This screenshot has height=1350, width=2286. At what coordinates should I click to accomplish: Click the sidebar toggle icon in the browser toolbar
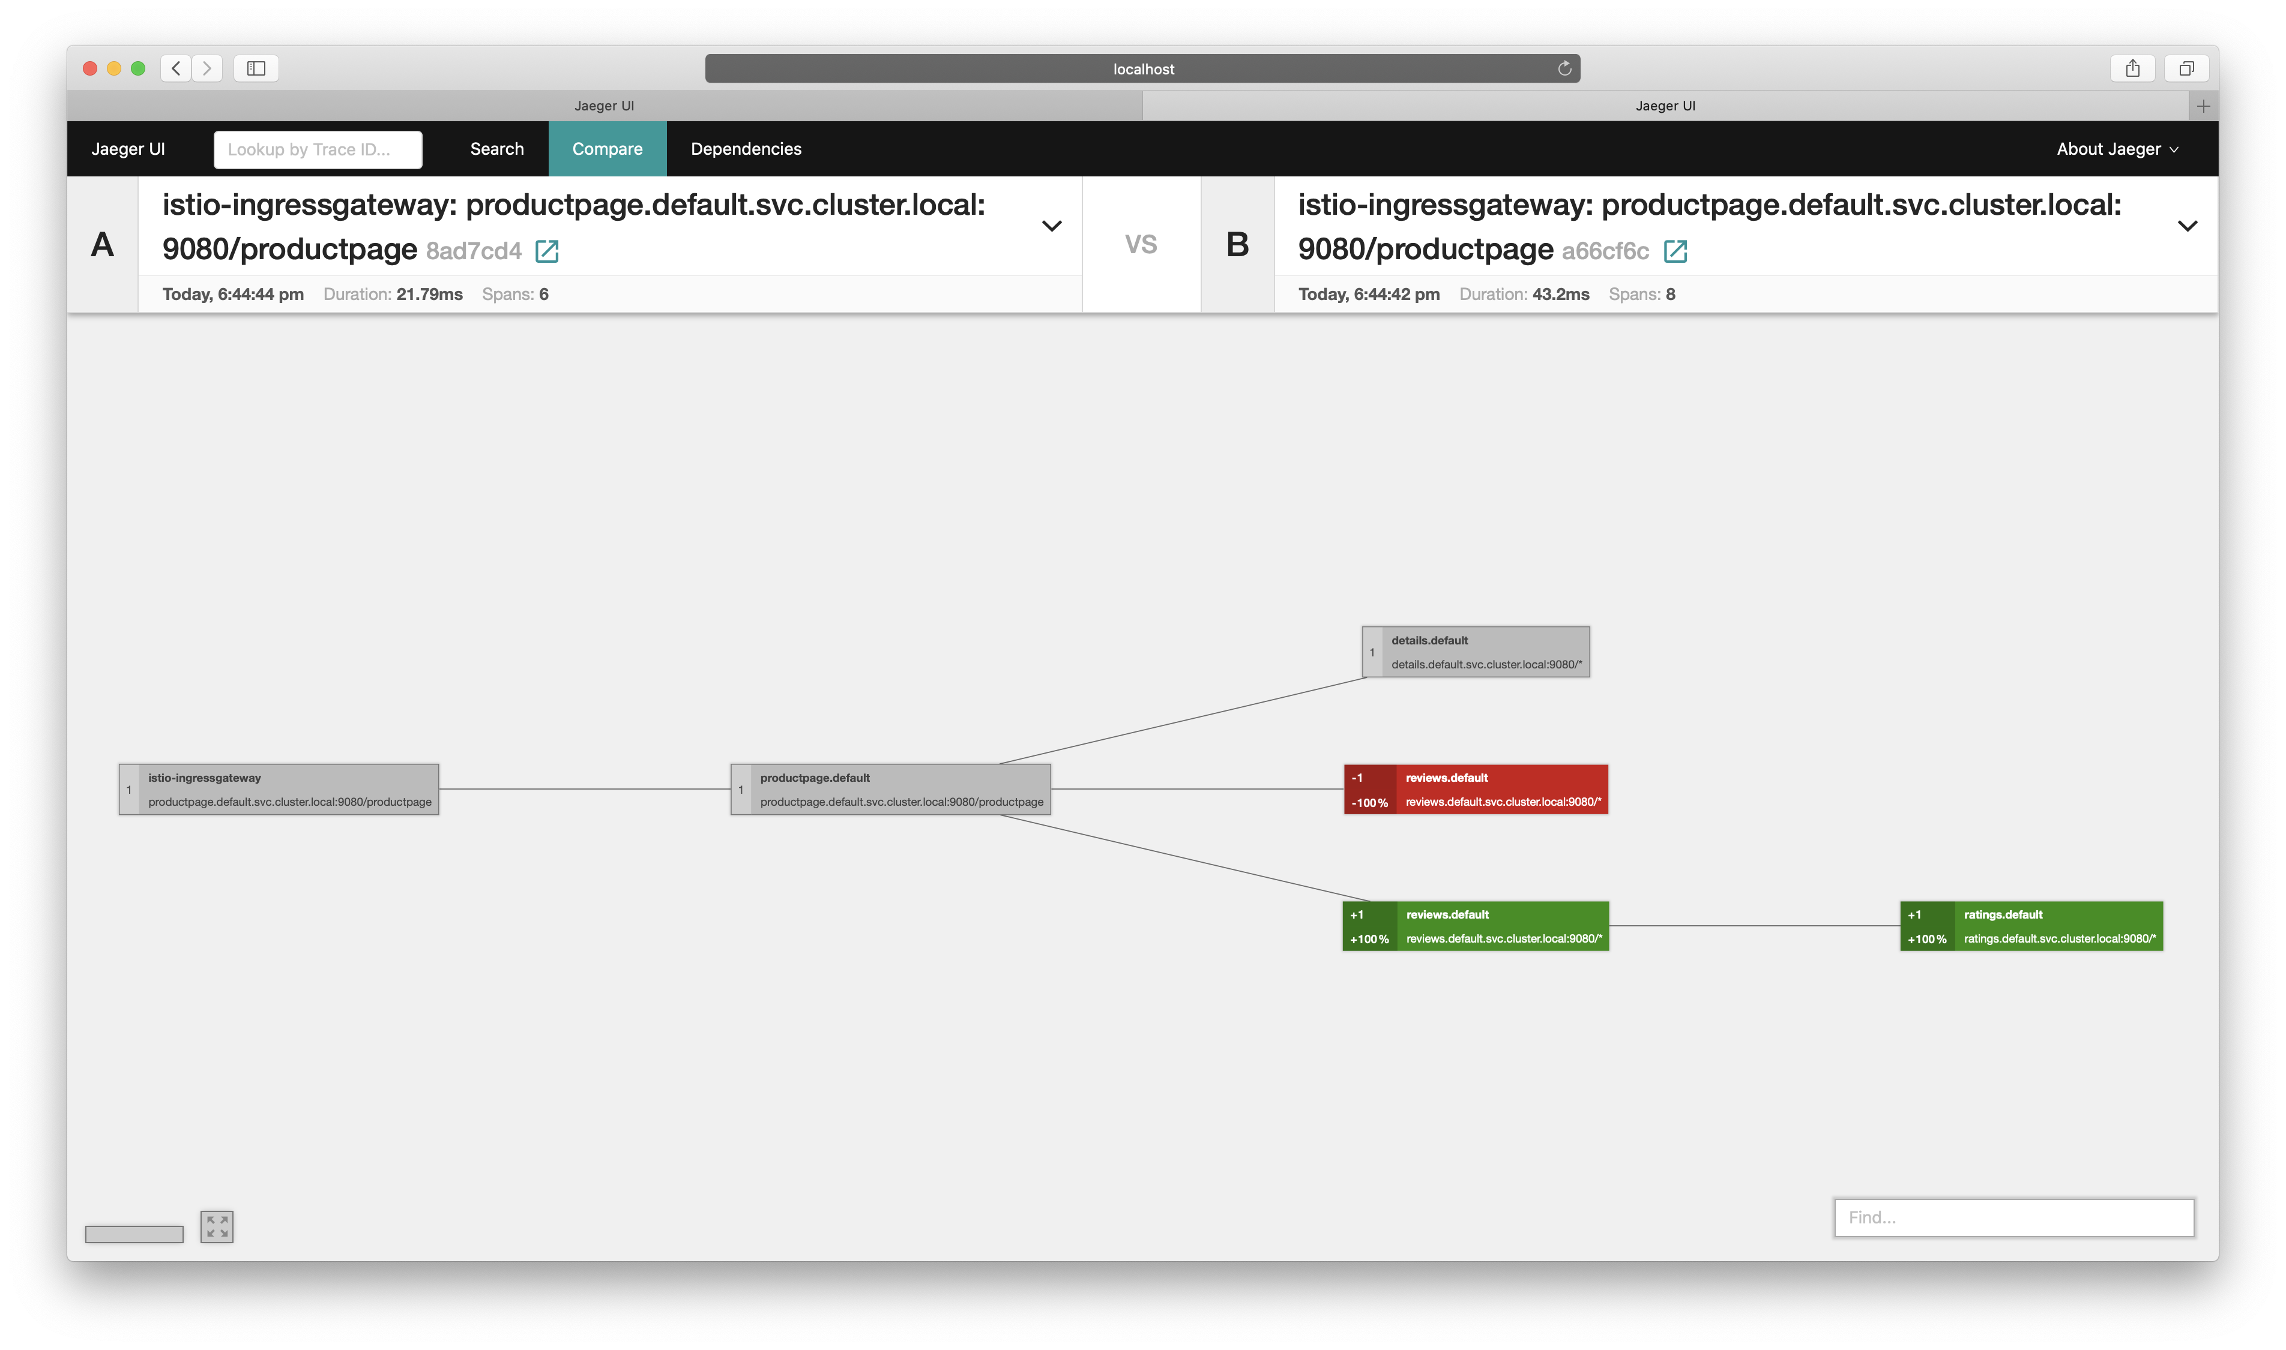(x=256, y=68)
